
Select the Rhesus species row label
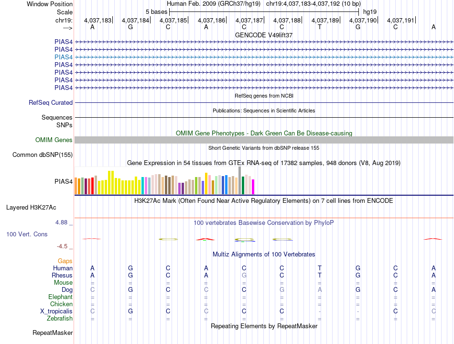pyautogui.click(x=62, y=275)
